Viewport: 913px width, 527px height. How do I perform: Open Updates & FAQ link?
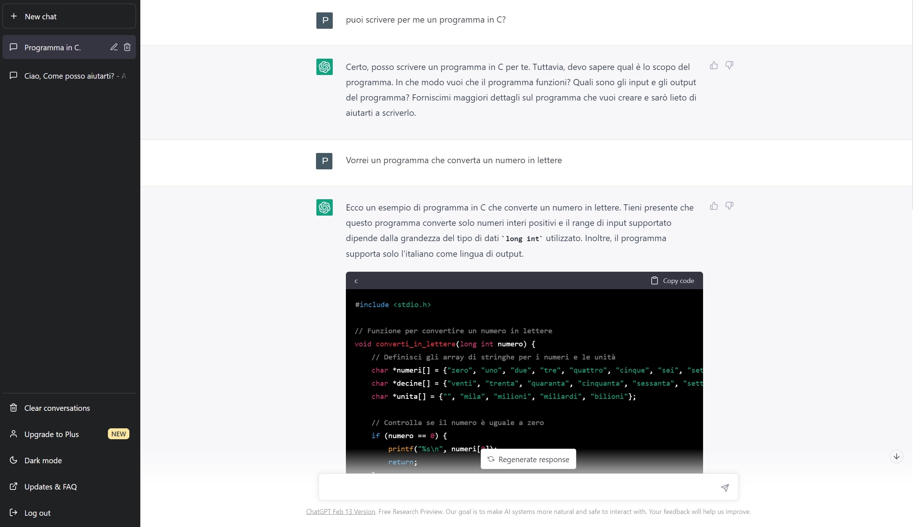(x=50, y=487)
